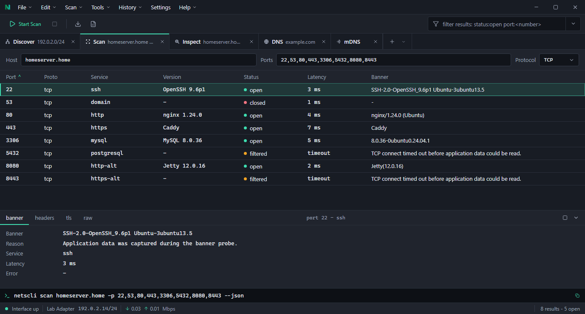The width and height of the screenshot is (585, 314).
Task: Select the Jetty 12.0.16 version cell
Action: 184,166
